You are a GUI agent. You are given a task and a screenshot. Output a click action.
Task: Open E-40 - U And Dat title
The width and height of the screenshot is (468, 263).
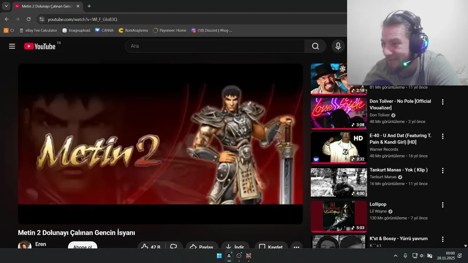click(x=400, y=138)
